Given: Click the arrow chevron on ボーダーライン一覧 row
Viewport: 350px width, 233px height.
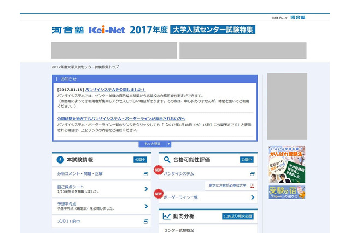Looking at the screenshot, I should tap(253, 197).
